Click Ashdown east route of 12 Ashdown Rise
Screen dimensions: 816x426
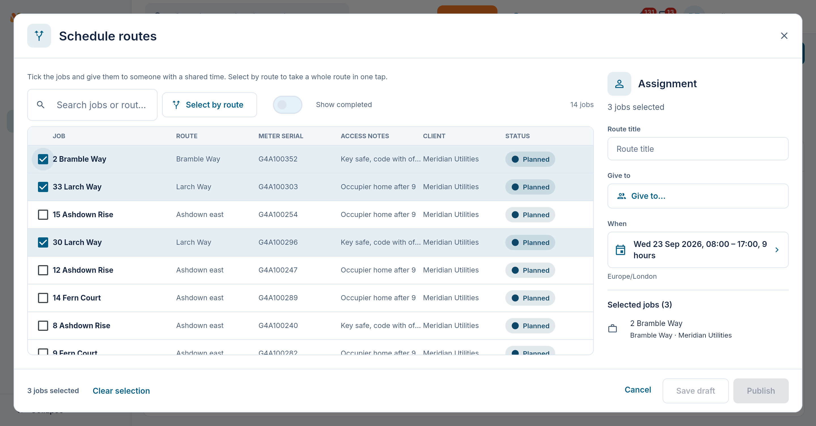pyautogui.click(x=199, y=270)
